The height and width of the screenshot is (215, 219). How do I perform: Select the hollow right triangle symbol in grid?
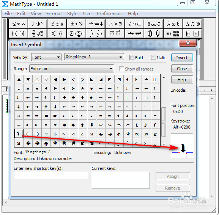82,80
